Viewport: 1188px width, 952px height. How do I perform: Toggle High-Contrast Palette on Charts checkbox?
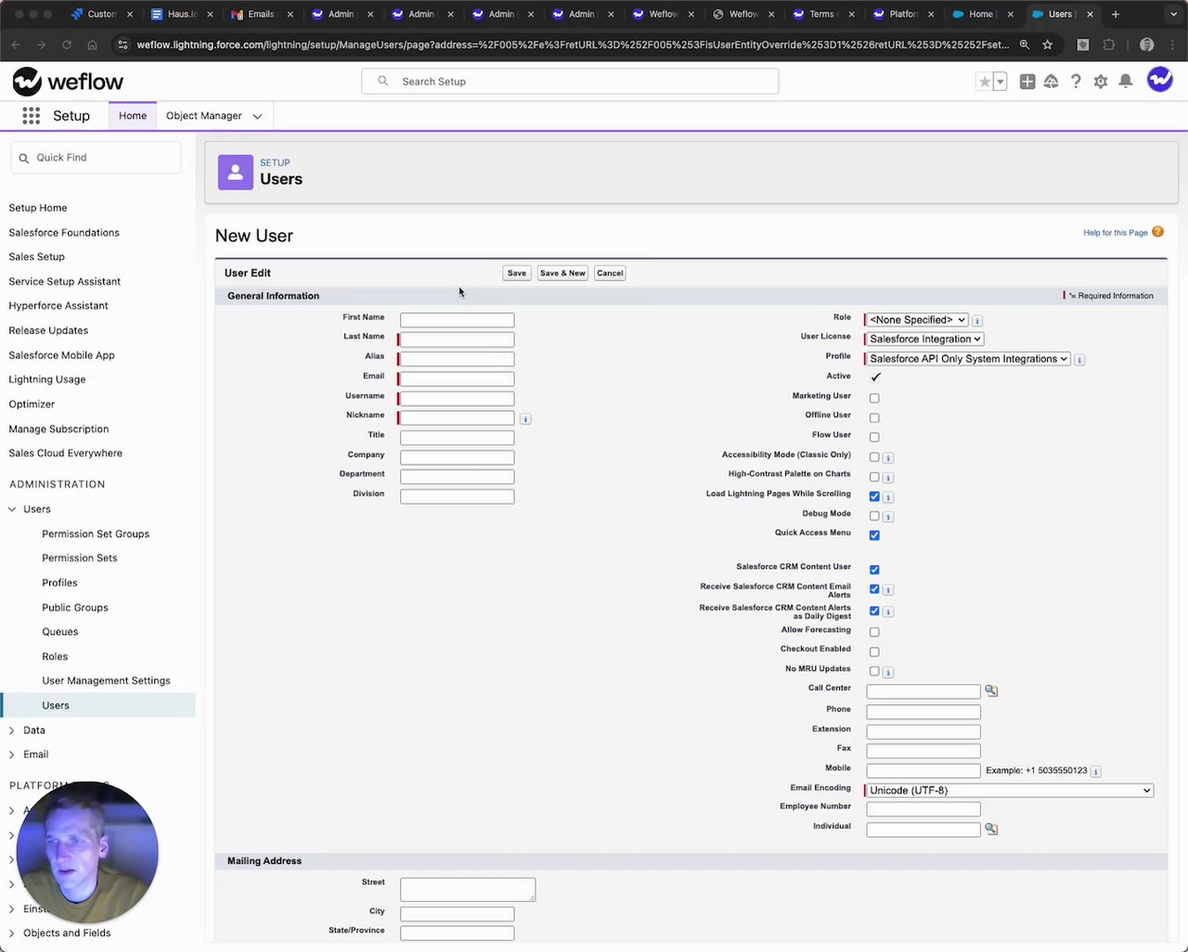click(874, 477)
